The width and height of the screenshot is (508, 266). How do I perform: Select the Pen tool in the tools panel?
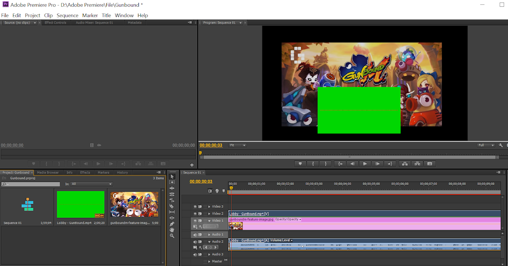pos(172,224)
